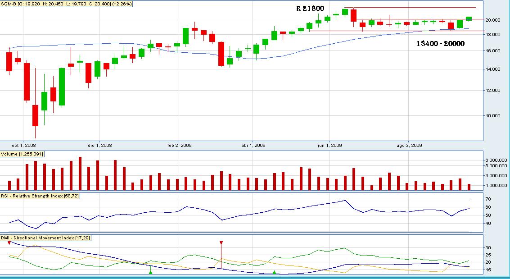510x279 pixels.
Task: Click the 50 level on RSI axis
Action: (x=488, y=215)
